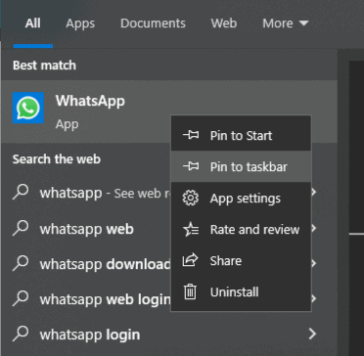
Task: Click magnifier icon next to 'whatsapp download'
Action: (x=21, y=264)
